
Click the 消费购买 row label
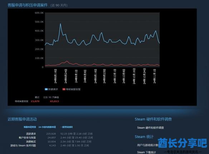point(31,141)
